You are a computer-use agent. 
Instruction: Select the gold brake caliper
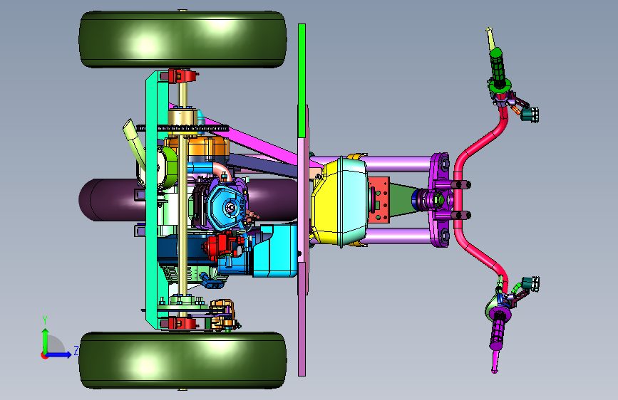[x=222, y=314]
